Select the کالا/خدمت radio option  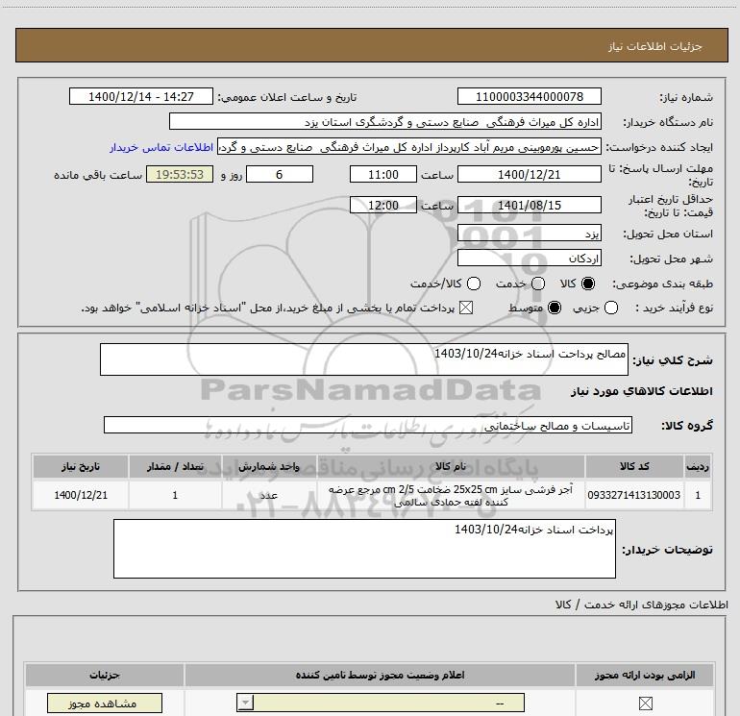(x=474, y=284)
